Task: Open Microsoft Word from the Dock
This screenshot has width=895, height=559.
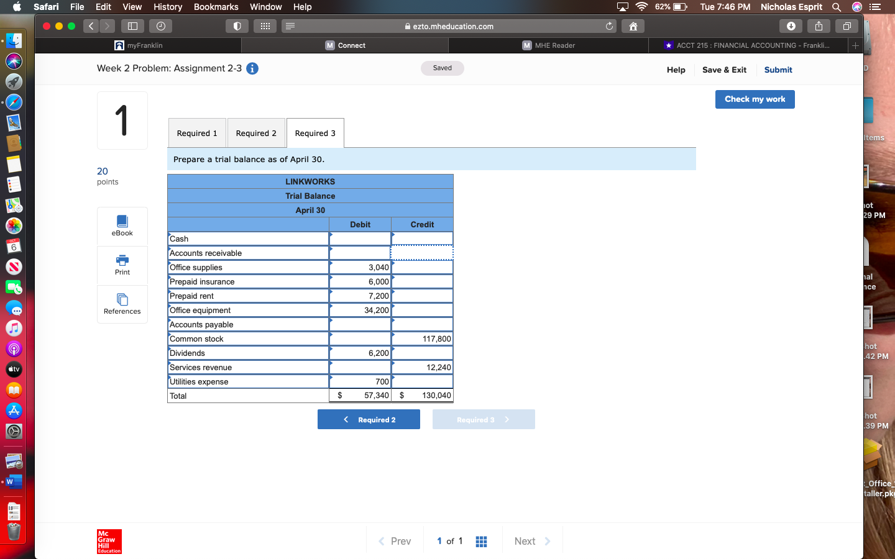Action: pos(13,481)
